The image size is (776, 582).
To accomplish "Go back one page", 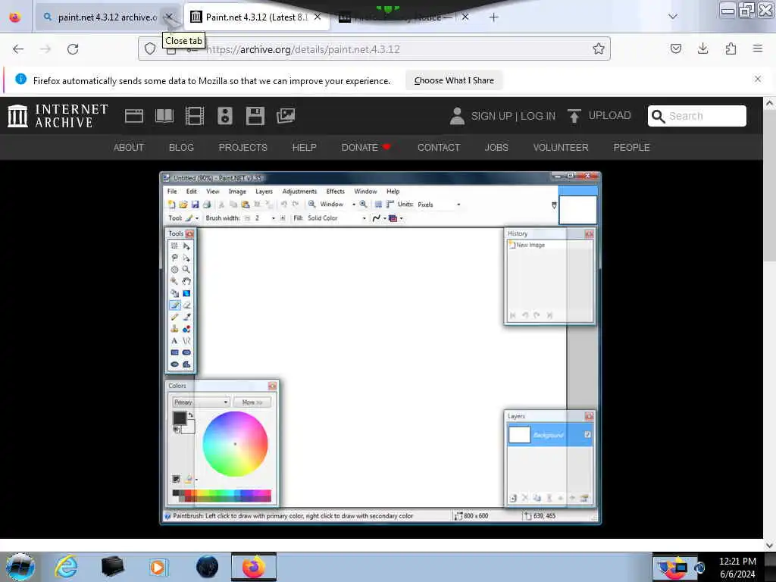I will (x=18, y=49).
